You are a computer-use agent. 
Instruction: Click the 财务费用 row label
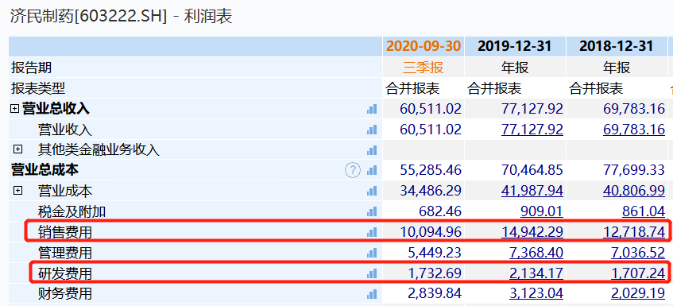(65, 293)
